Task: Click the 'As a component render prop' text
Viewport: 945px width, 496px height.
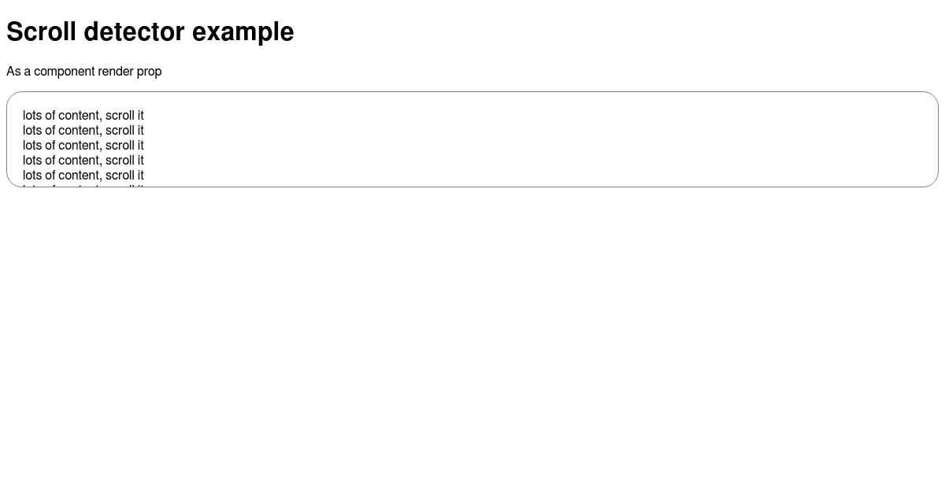Action: coord(84,72)
